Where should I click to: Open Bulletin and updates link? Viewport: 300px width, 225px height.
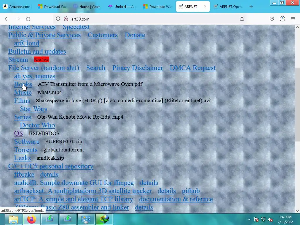click(x=37, y=52)
